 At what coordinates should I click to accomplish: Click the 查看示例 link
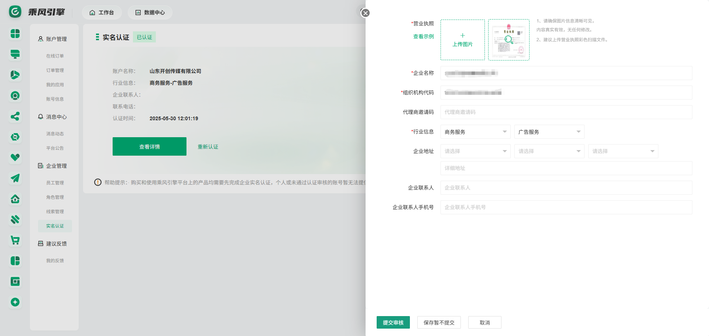pyautogui.click(x=423, y=37)
